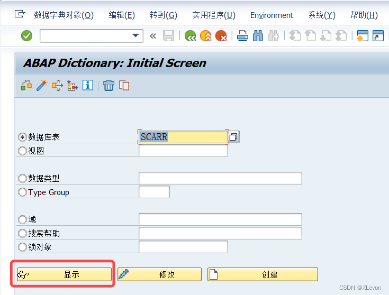Click the Delete trash can icon

(x=108, y=86)
